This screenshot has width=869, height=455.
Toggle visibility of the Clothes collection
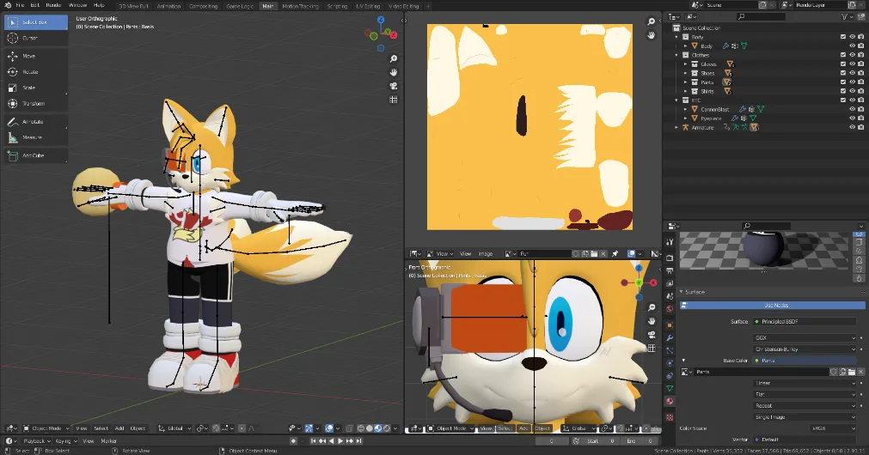[852, 55]
